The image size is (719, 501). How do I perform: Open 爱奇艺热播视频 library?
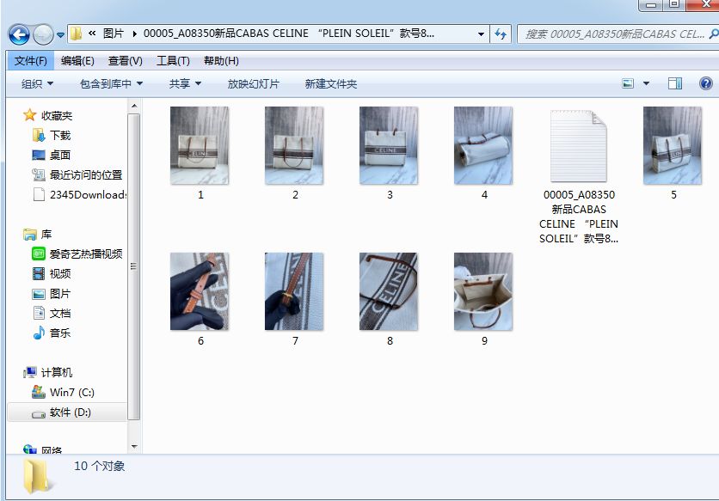[x=86, y=254]
